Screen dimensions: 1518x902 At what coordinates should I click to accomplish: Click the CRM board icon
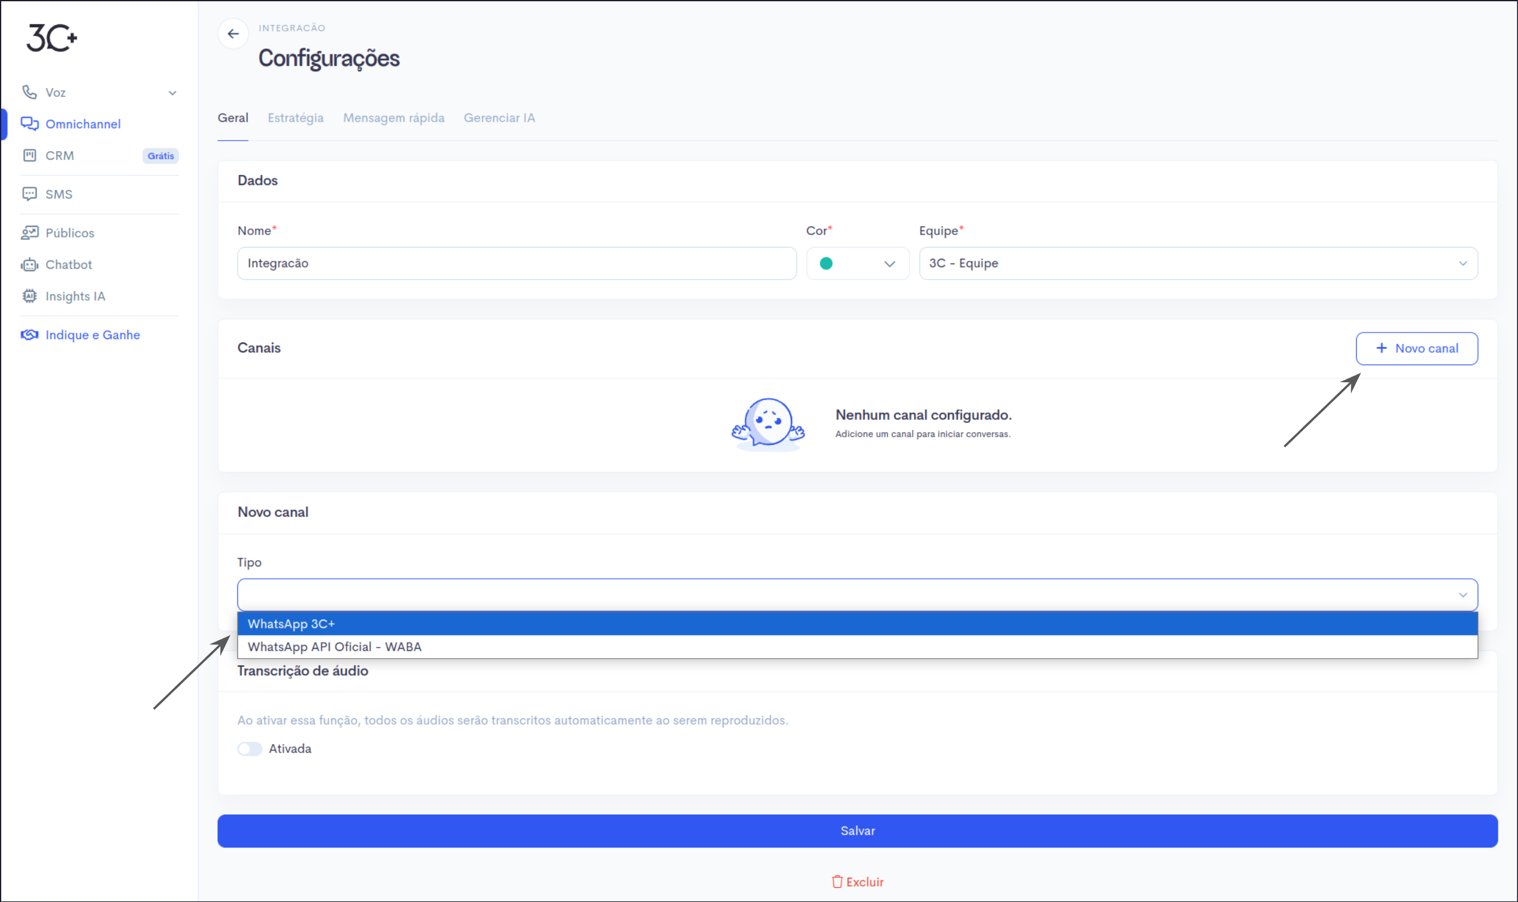coord(29,155)
